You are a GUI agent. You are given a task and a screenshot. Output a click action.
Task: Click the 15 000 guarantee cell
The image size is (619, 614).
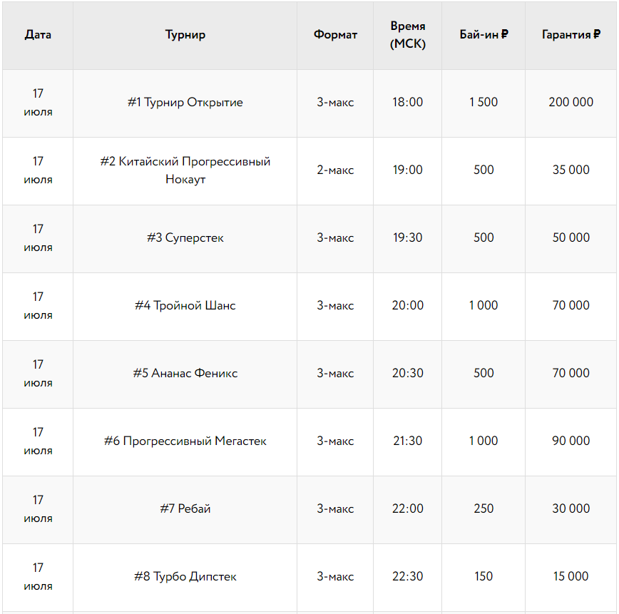[571, 577]
